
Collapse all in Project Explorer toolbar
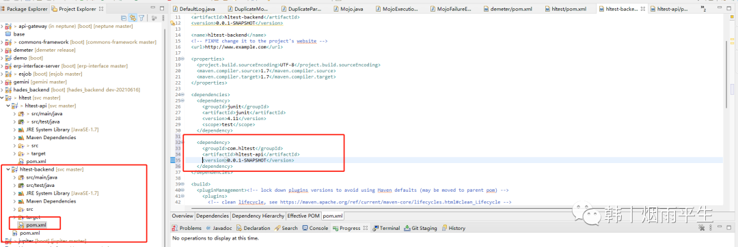tap(124, 18)
